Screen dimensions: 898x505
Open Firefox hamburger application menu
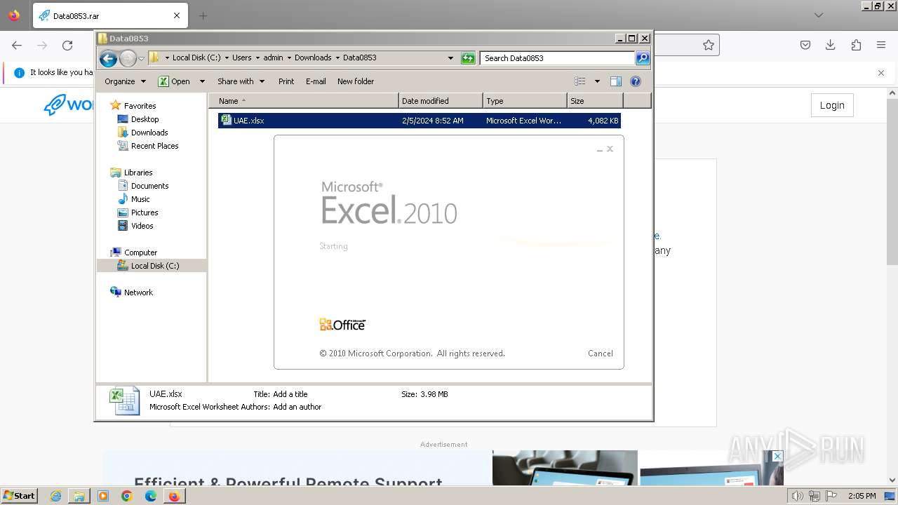coord(881,46)
